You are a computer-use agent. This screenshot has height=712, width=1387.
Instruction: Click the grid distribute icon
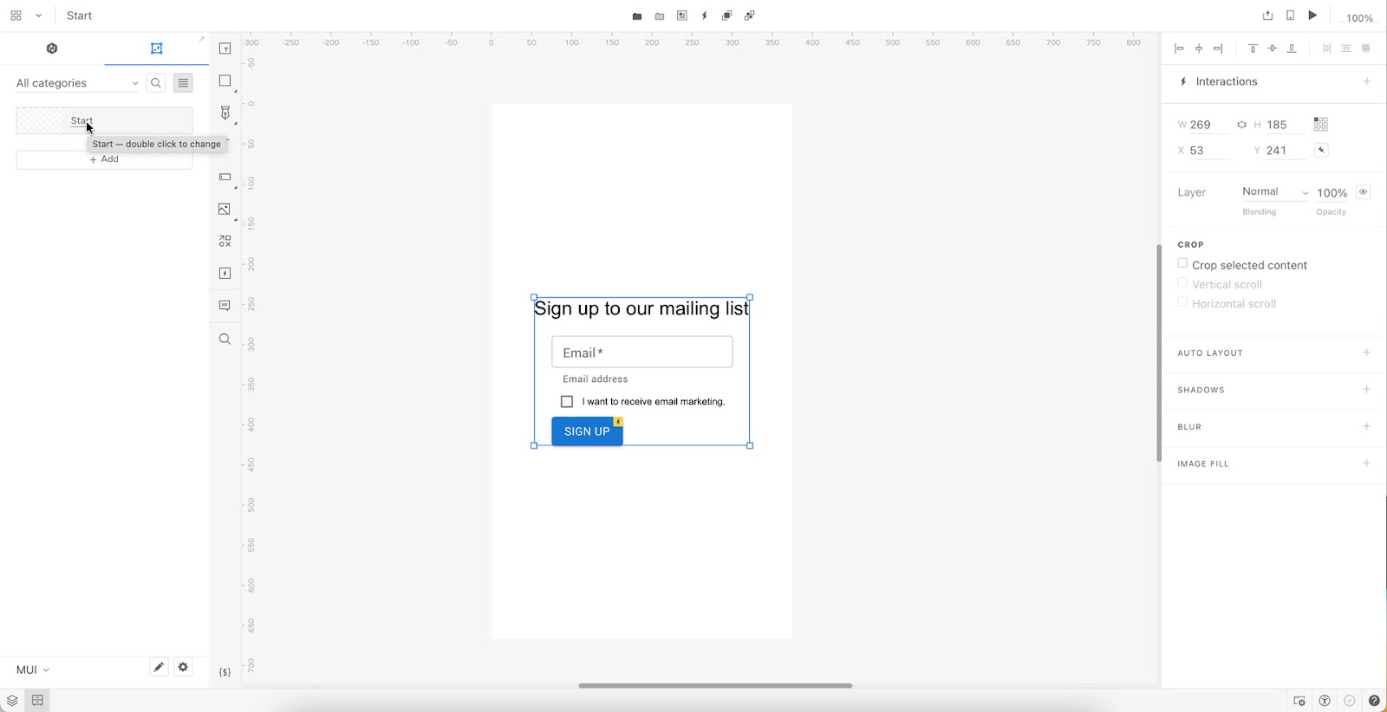pyautogui.click(x=1366, y=49)
